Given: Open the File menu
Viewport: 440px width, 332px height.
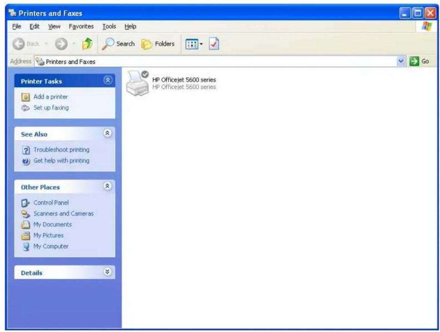Looking at the screenshot, I should coord(17,26).
